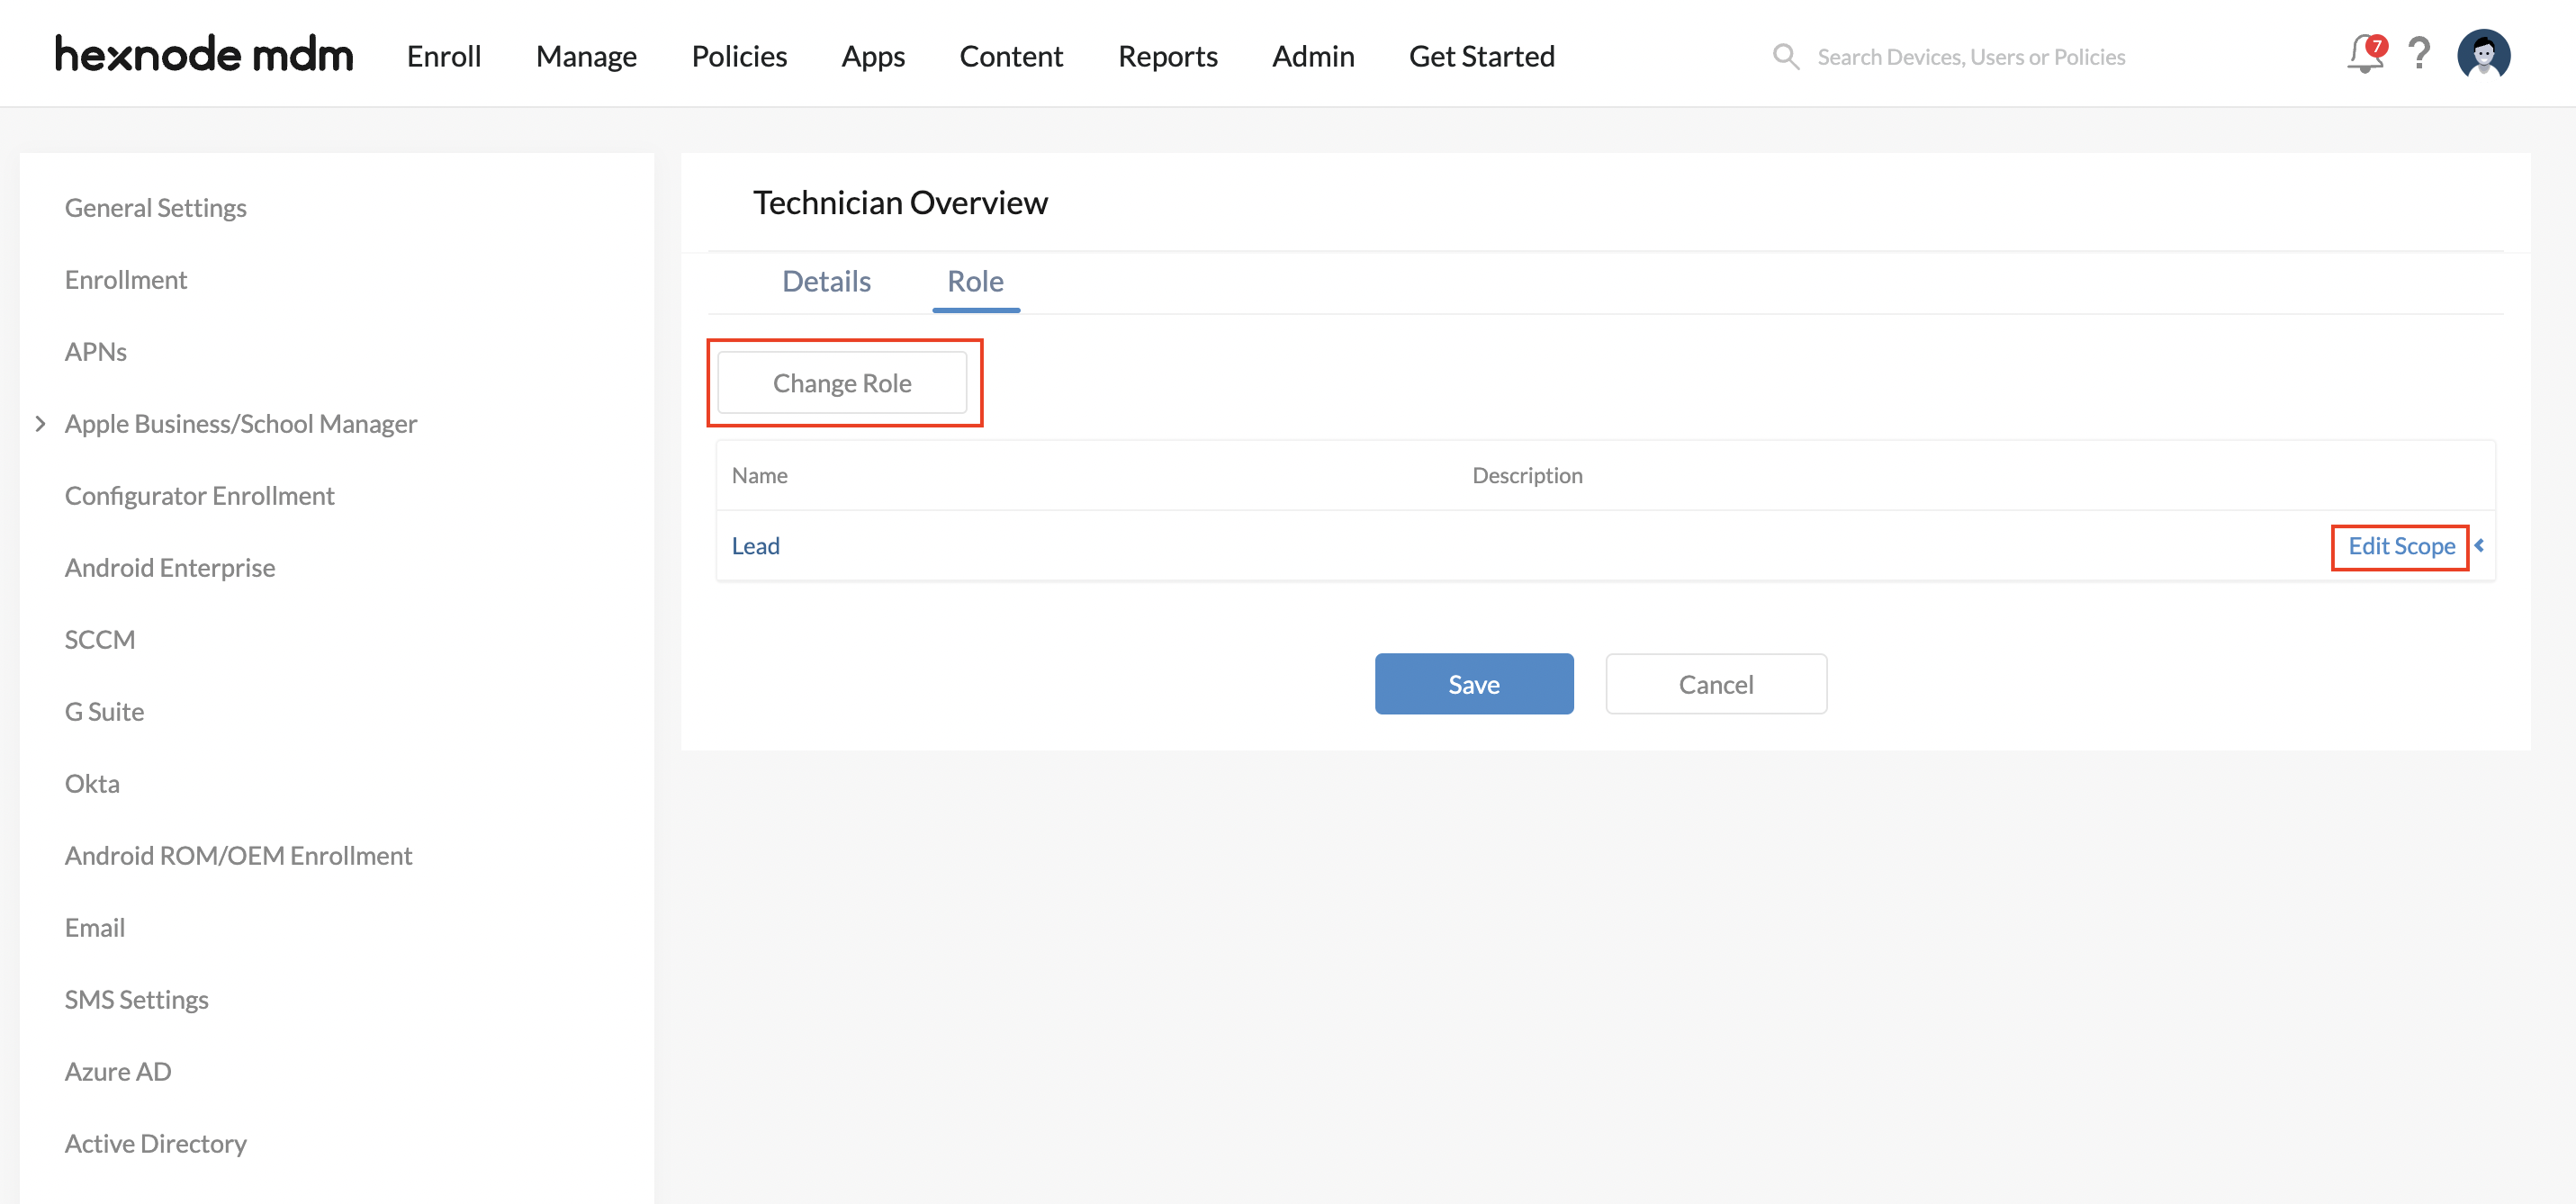Screen dimensions: 2576x1204
Task: Click the Description column header
Action: (x=1527, y=475)
